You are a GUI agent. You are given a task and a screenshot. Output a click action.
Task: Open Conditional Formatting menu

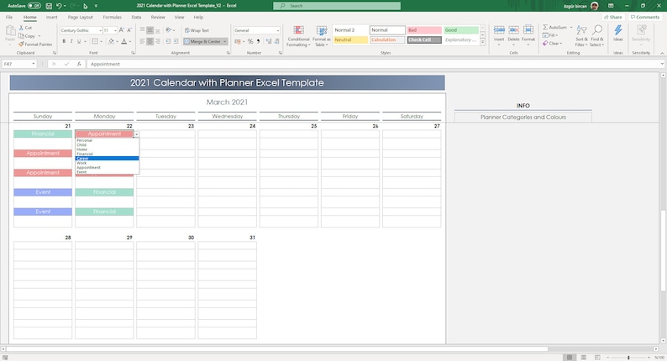click(298, 36)
